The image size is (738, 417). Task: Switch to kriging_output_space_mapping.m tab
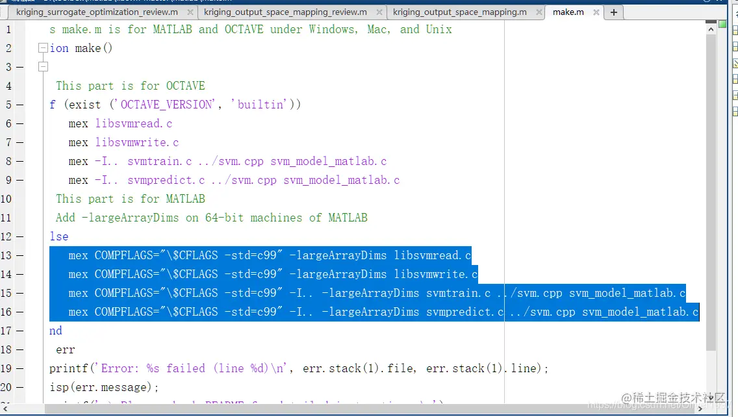(x=460, y=12)
